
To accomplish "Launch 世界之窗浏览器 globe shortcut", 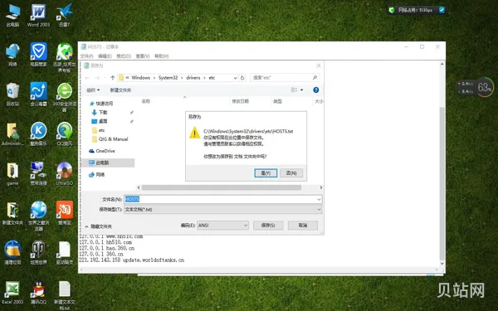I will pyautogui.click(x=38, y=216).
